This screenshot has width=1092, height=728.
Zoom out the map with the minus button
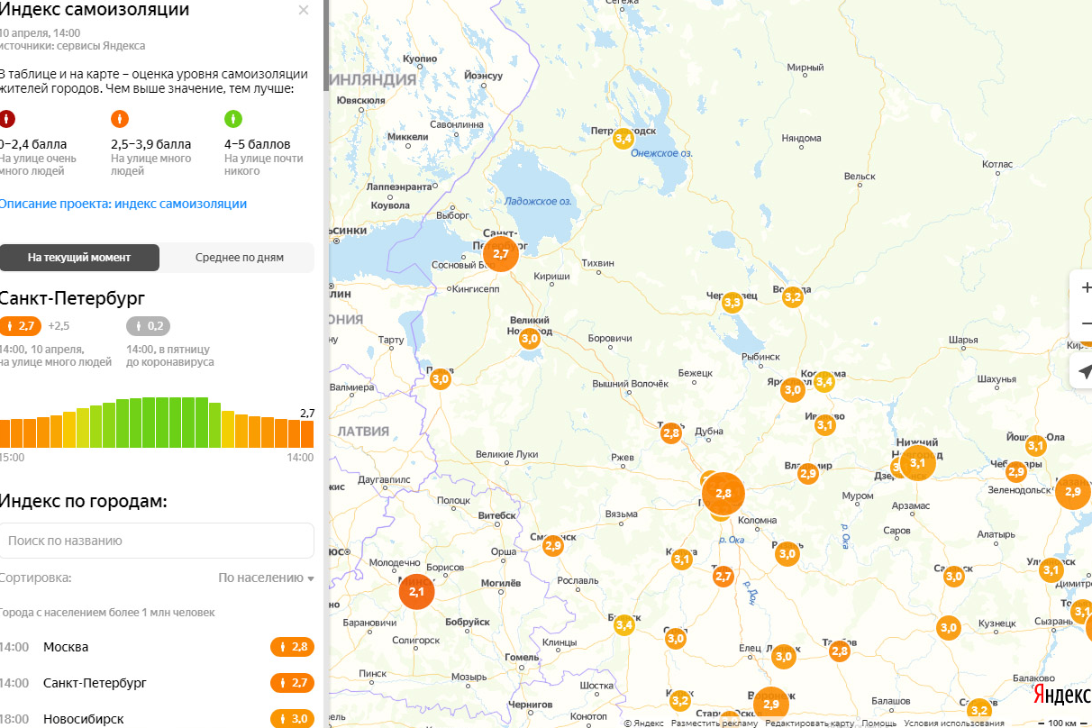pos(1085,323)
